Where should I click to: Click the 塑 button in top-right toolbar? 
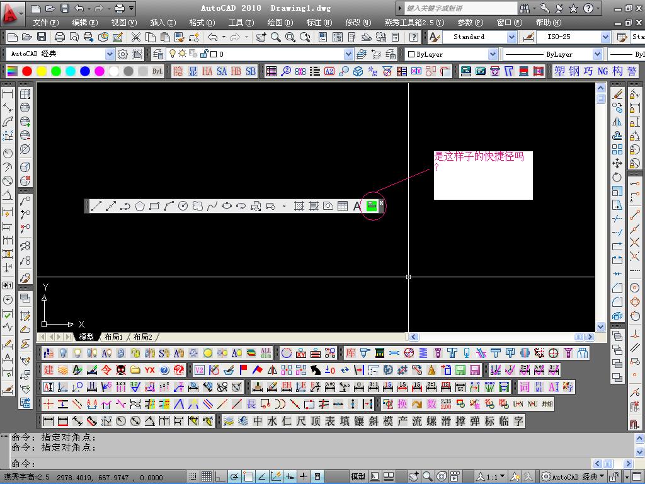(559, 71)
